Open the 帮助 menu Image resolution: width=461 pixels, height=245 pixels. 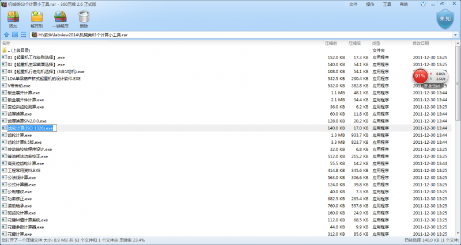click(404, 4)
